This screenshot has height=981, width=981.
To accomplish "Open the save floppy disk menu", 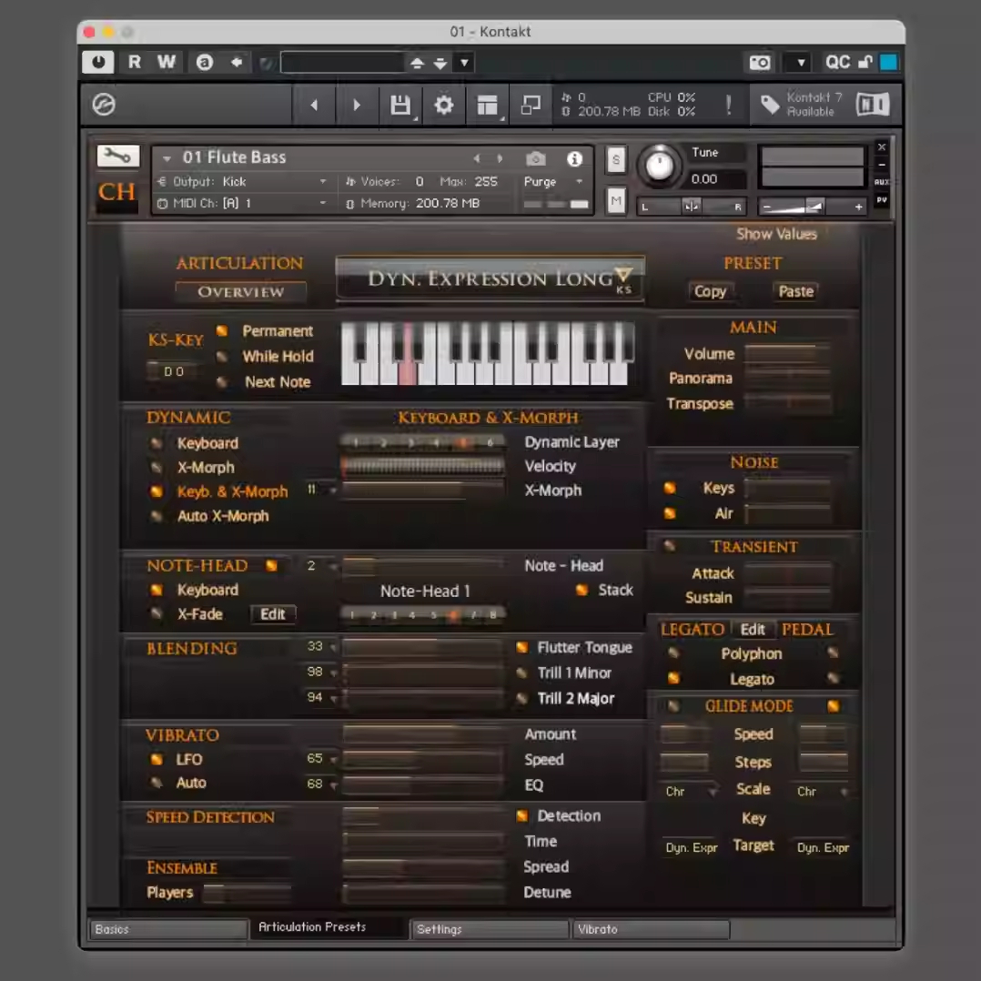I will 400,105.
